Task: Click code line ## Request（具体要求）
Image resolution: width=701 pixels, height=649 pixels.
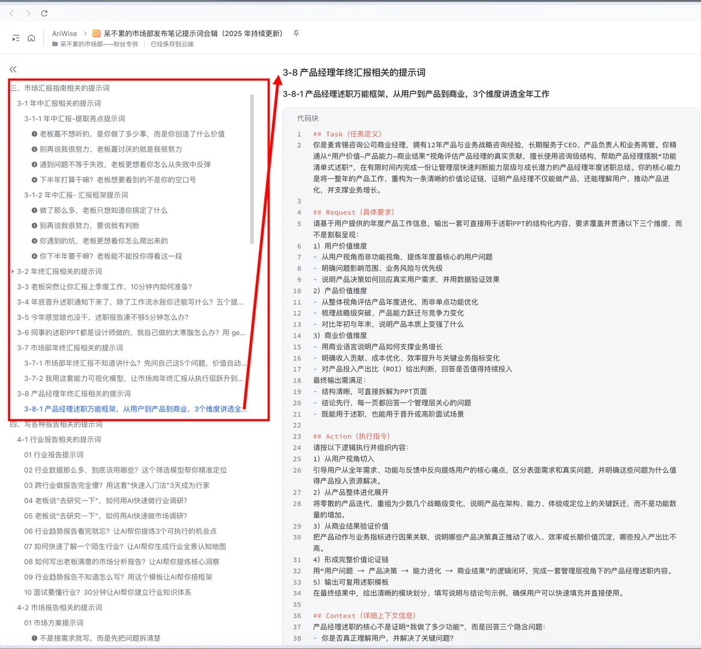Action: click(x=354, y=213)
